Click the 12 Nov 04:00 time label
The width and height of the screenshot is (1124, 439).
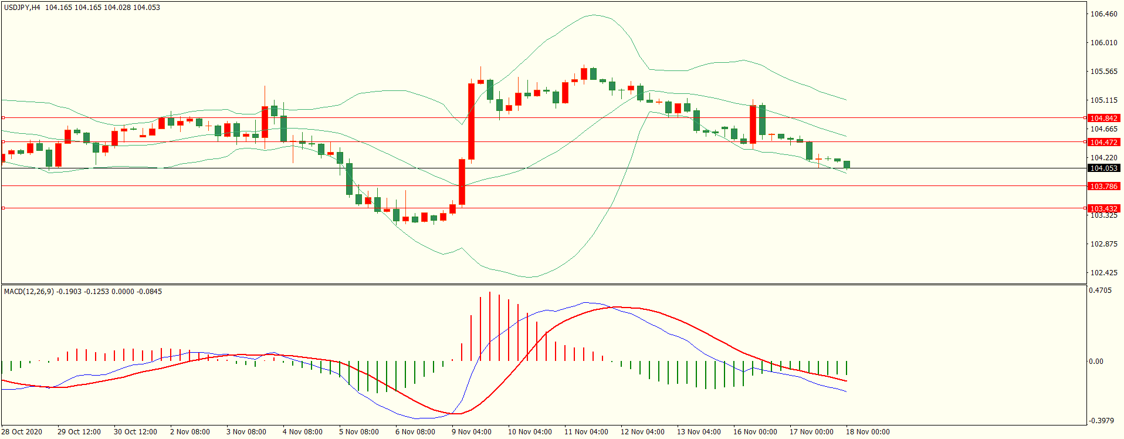642,432
